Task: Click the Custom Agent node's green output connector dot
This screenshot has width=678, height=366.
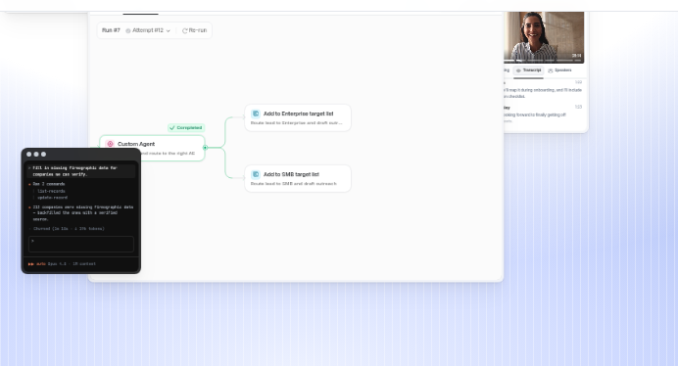Action: [x=206, y=148]
